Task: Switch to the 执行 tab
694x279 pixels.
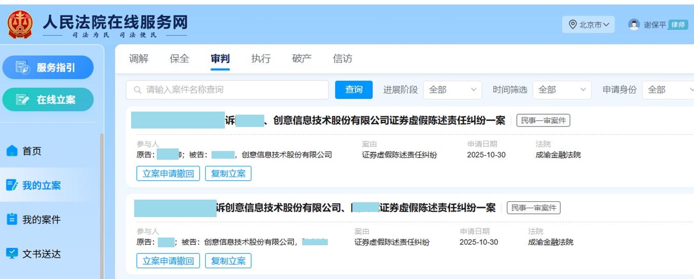Action: pos(261,58)
